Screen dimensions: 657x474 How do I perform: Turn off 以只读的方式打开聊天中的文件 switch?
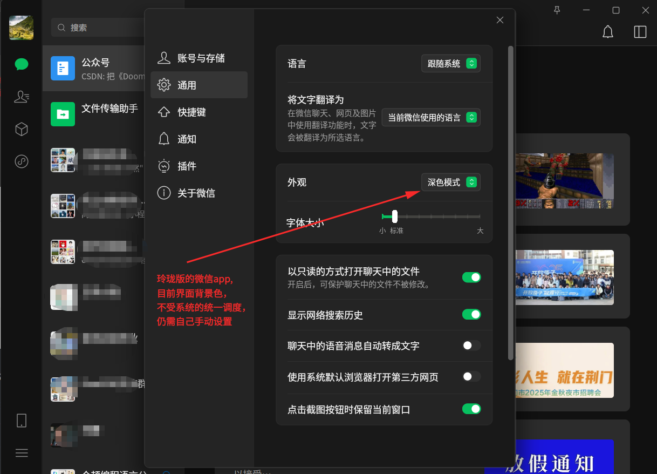[x=471, y=277]
